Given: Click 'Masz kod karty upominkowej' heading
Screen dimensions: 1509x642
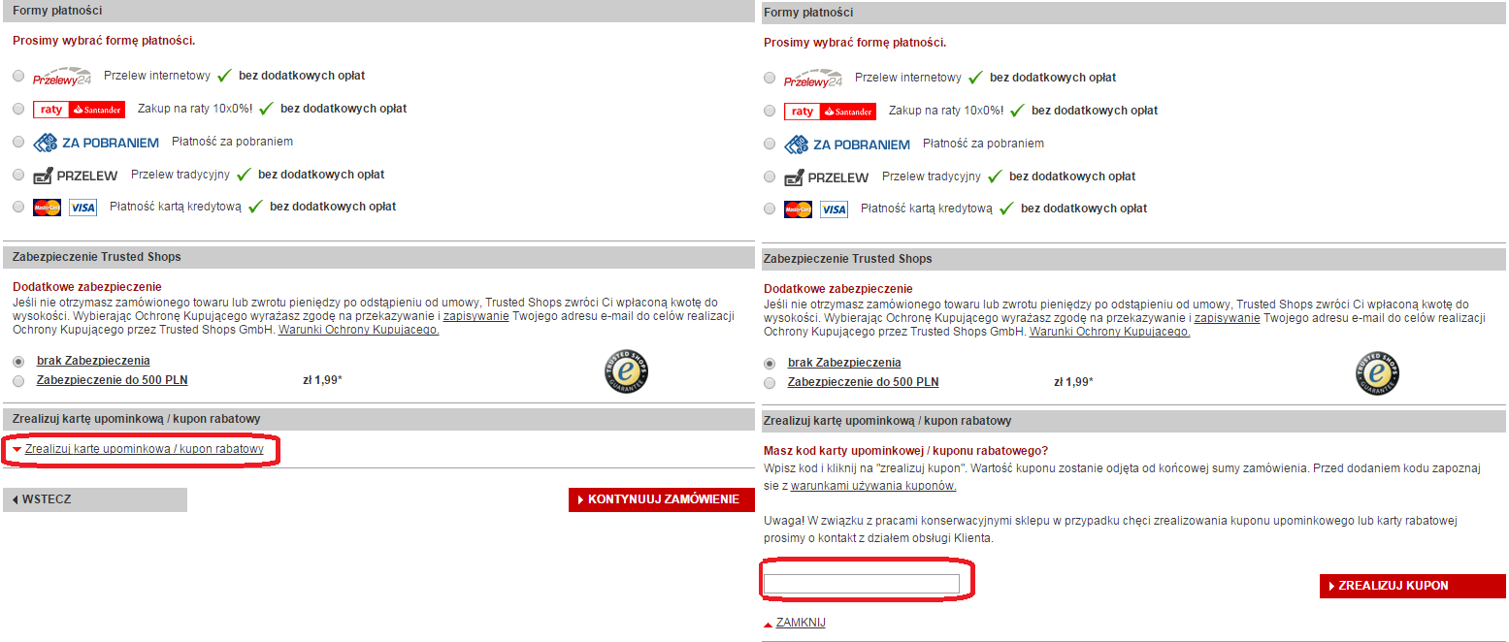Looking at the screenshot, I should coord(906,451).
